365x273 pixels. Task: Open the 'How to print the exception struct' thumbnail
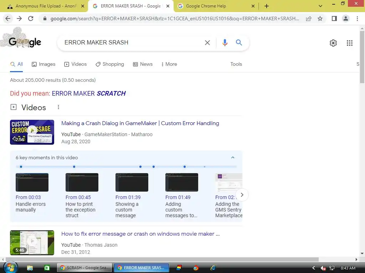[82, 182]
